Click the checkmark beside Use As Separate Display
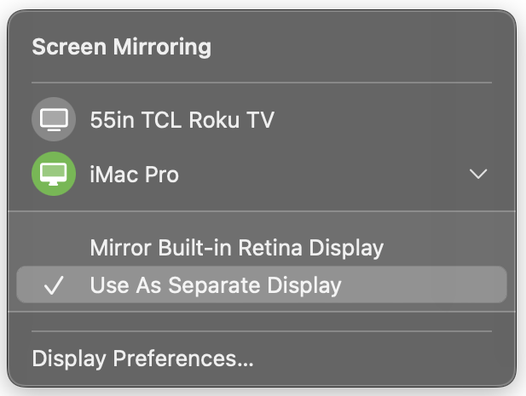This screenshot has height=396, width=526. pyautogui.click(x=55, y=286)
